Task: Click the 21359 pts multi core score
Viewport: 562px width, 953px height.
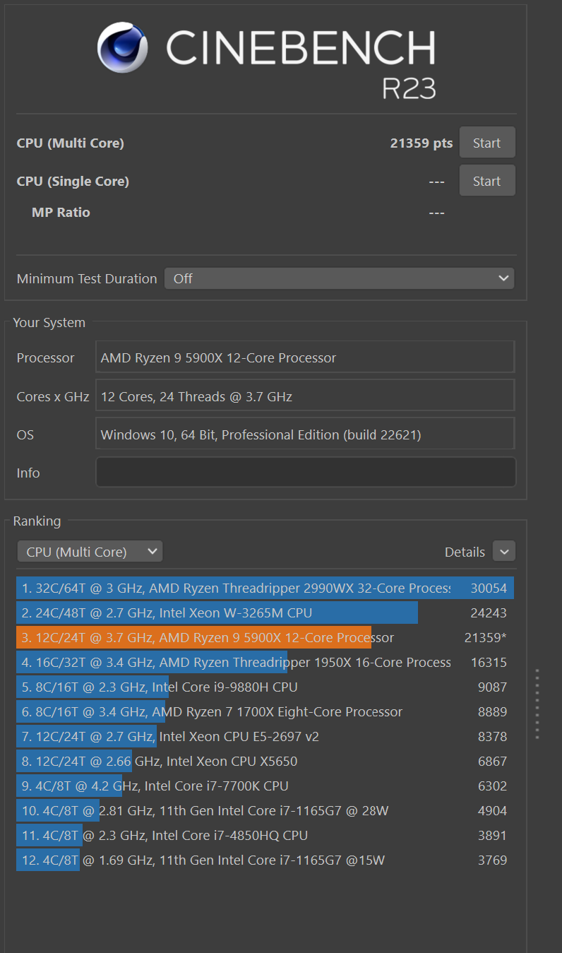Action: point(421,143)
